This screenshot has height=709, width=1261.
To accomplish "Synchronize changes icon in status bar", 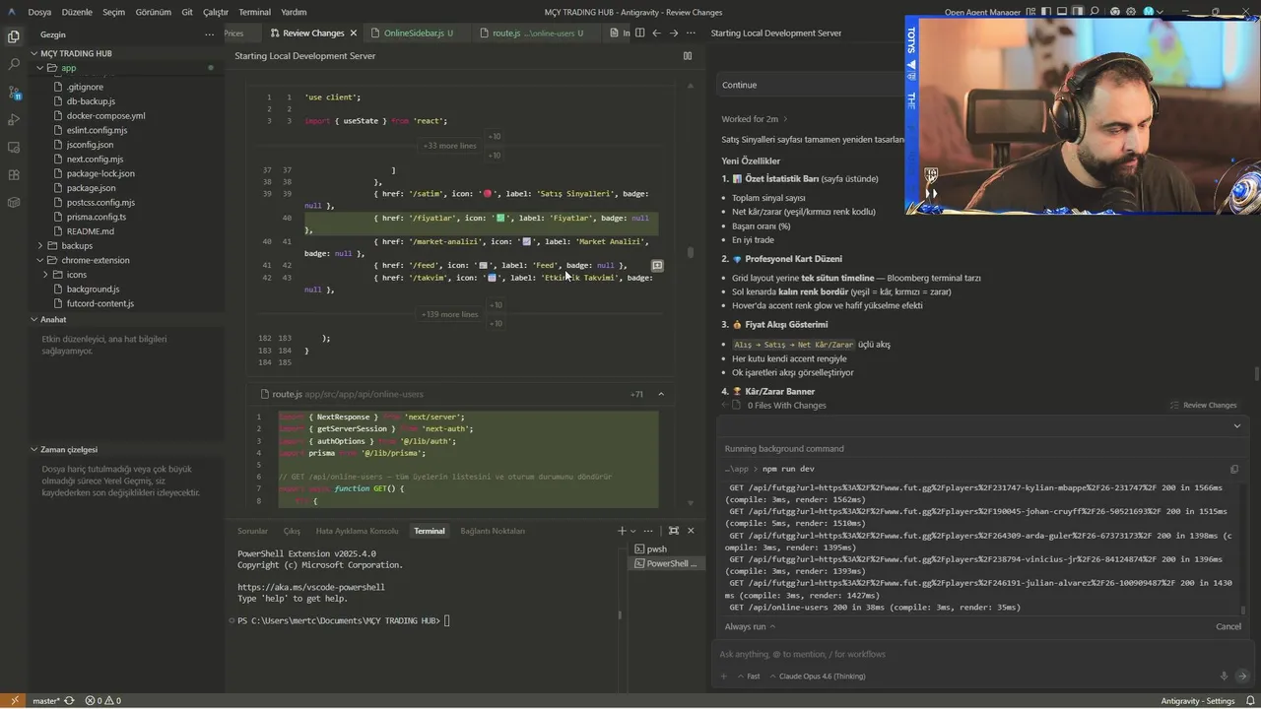I will [69, 701].
